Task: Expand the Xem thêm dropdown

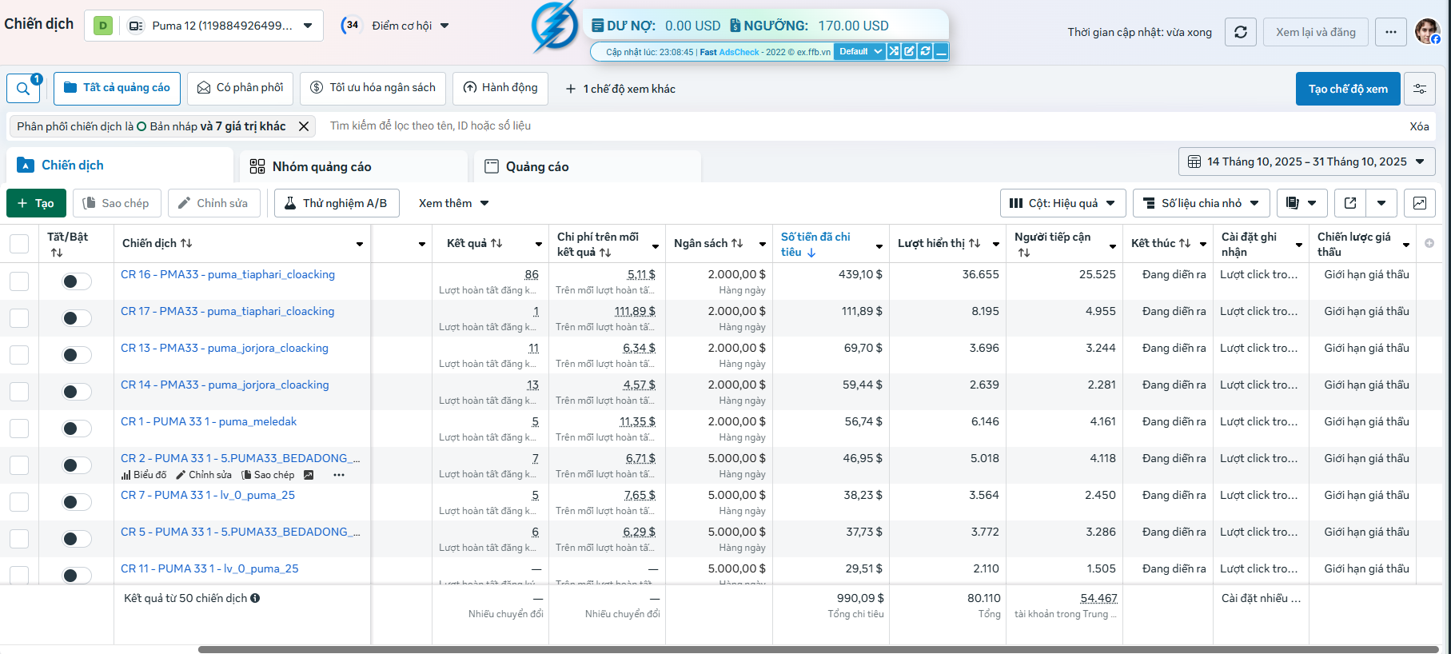Action: (454, 203)
